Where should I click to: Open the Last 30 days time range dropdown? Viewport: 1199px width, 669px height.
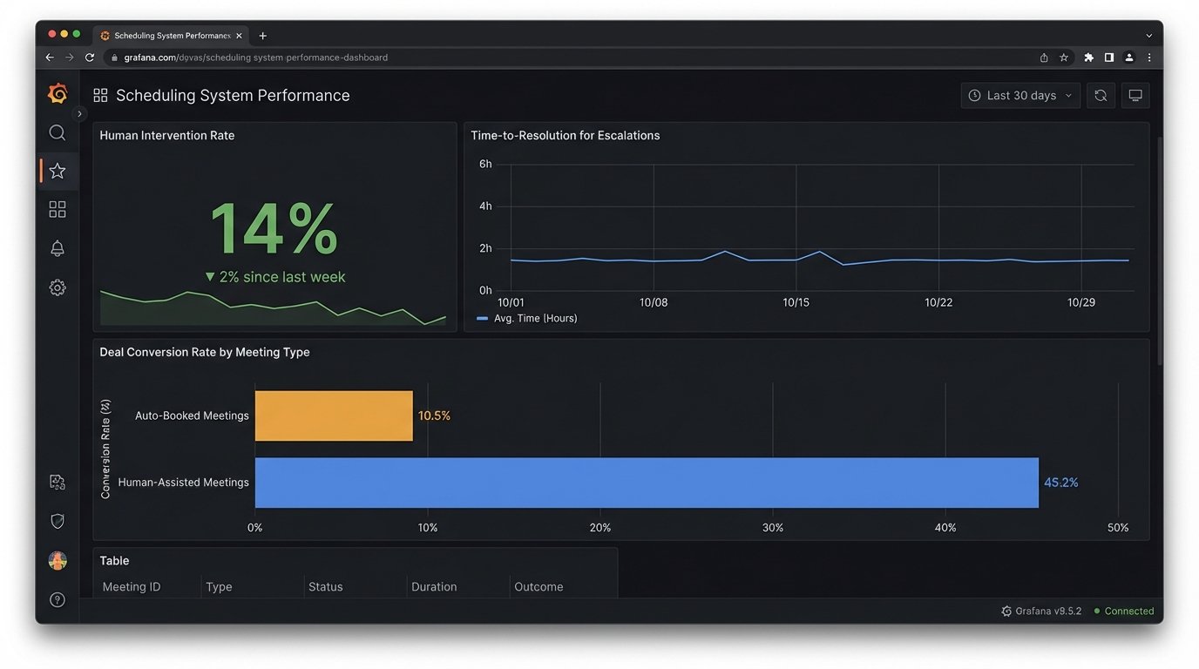pyautogui.click(x=1019, y=95)
